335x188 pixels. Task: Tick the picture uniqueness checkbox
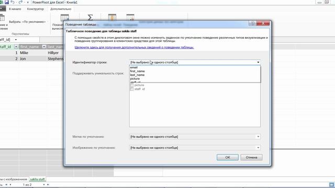pos(131,85)
